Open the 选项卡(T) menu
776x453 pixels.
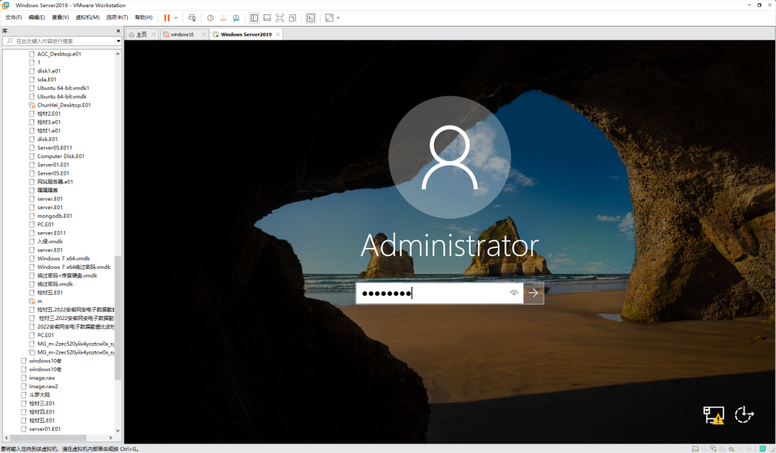[117, 17]
